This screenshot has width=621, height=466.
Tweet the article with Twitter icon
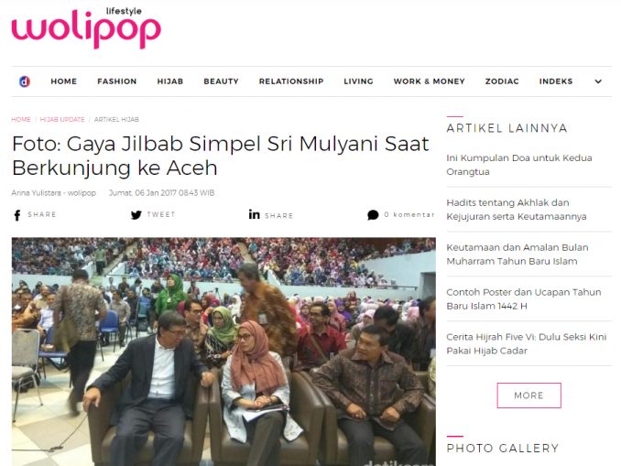[x=136, y=215]
